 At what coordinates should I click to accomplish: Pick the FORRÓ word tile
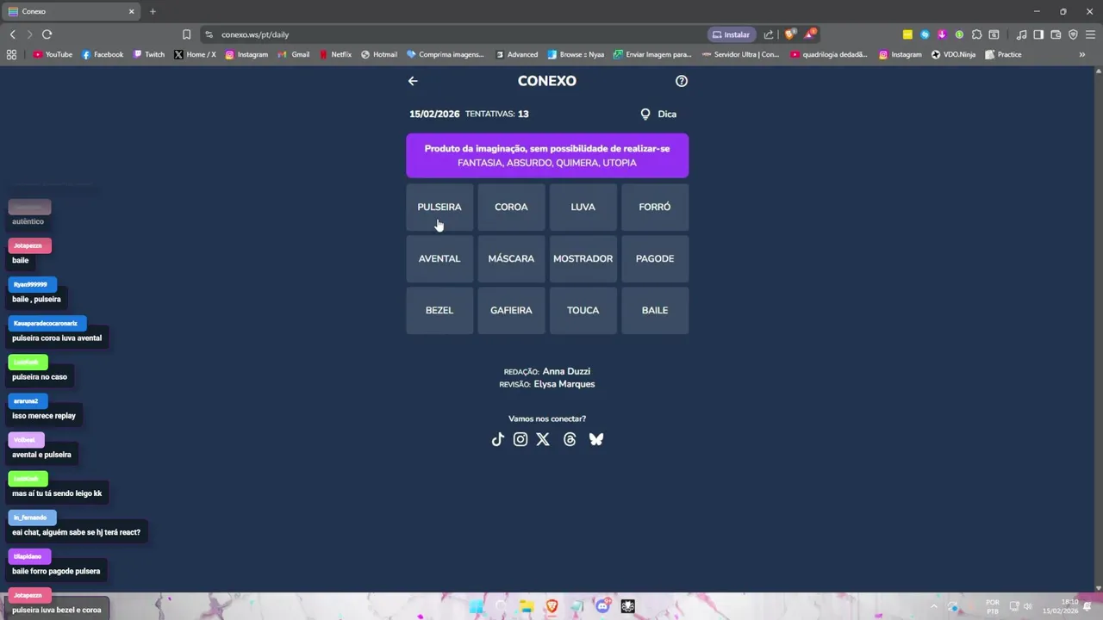(x=655, y=207)
